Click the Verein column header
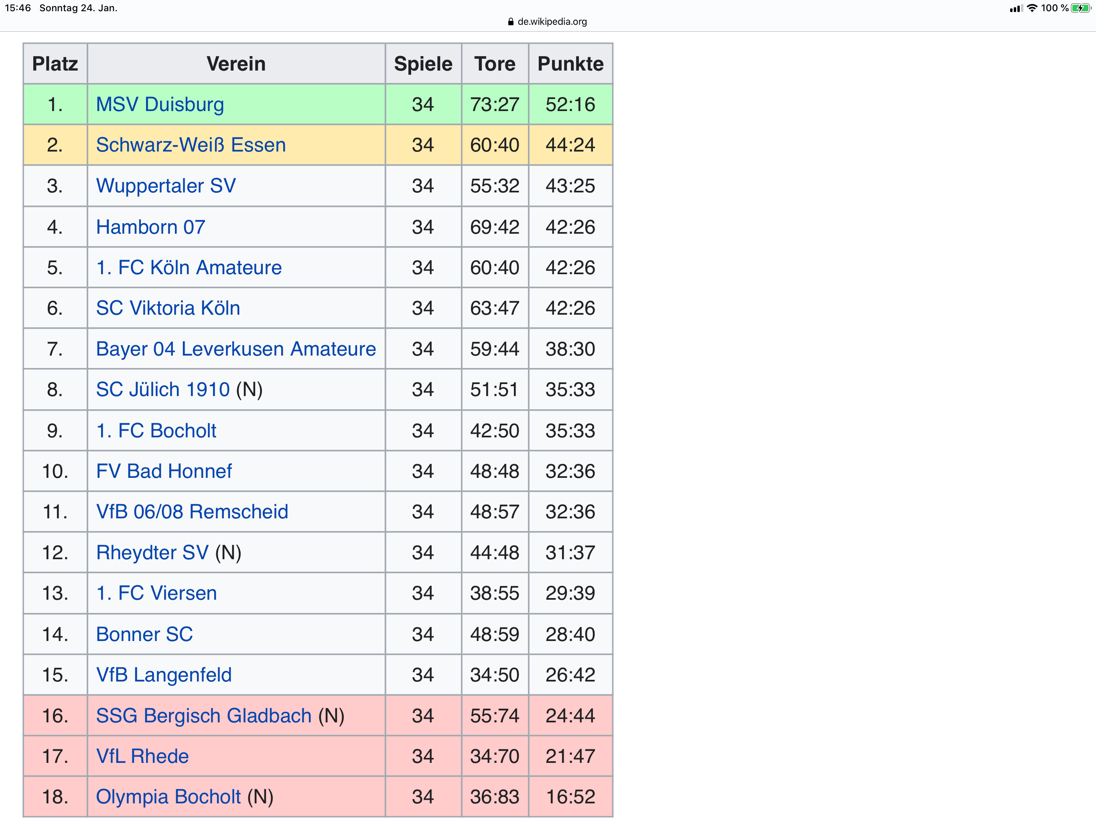The height and width of the screenshot is (821, 1096). (236, 64)
